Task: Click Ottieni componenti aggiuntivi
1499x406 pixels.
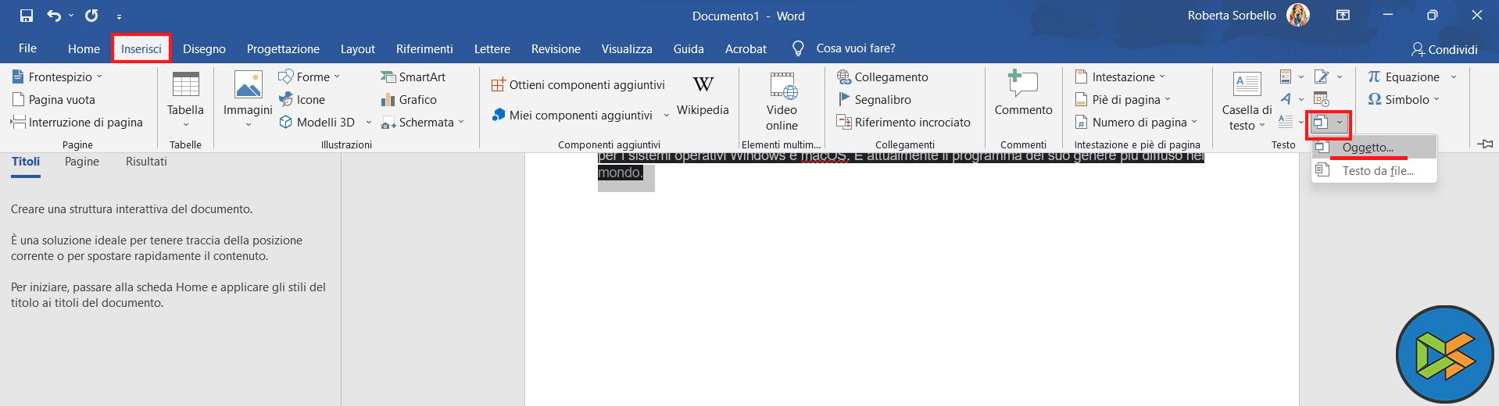Action: point(578,84)
